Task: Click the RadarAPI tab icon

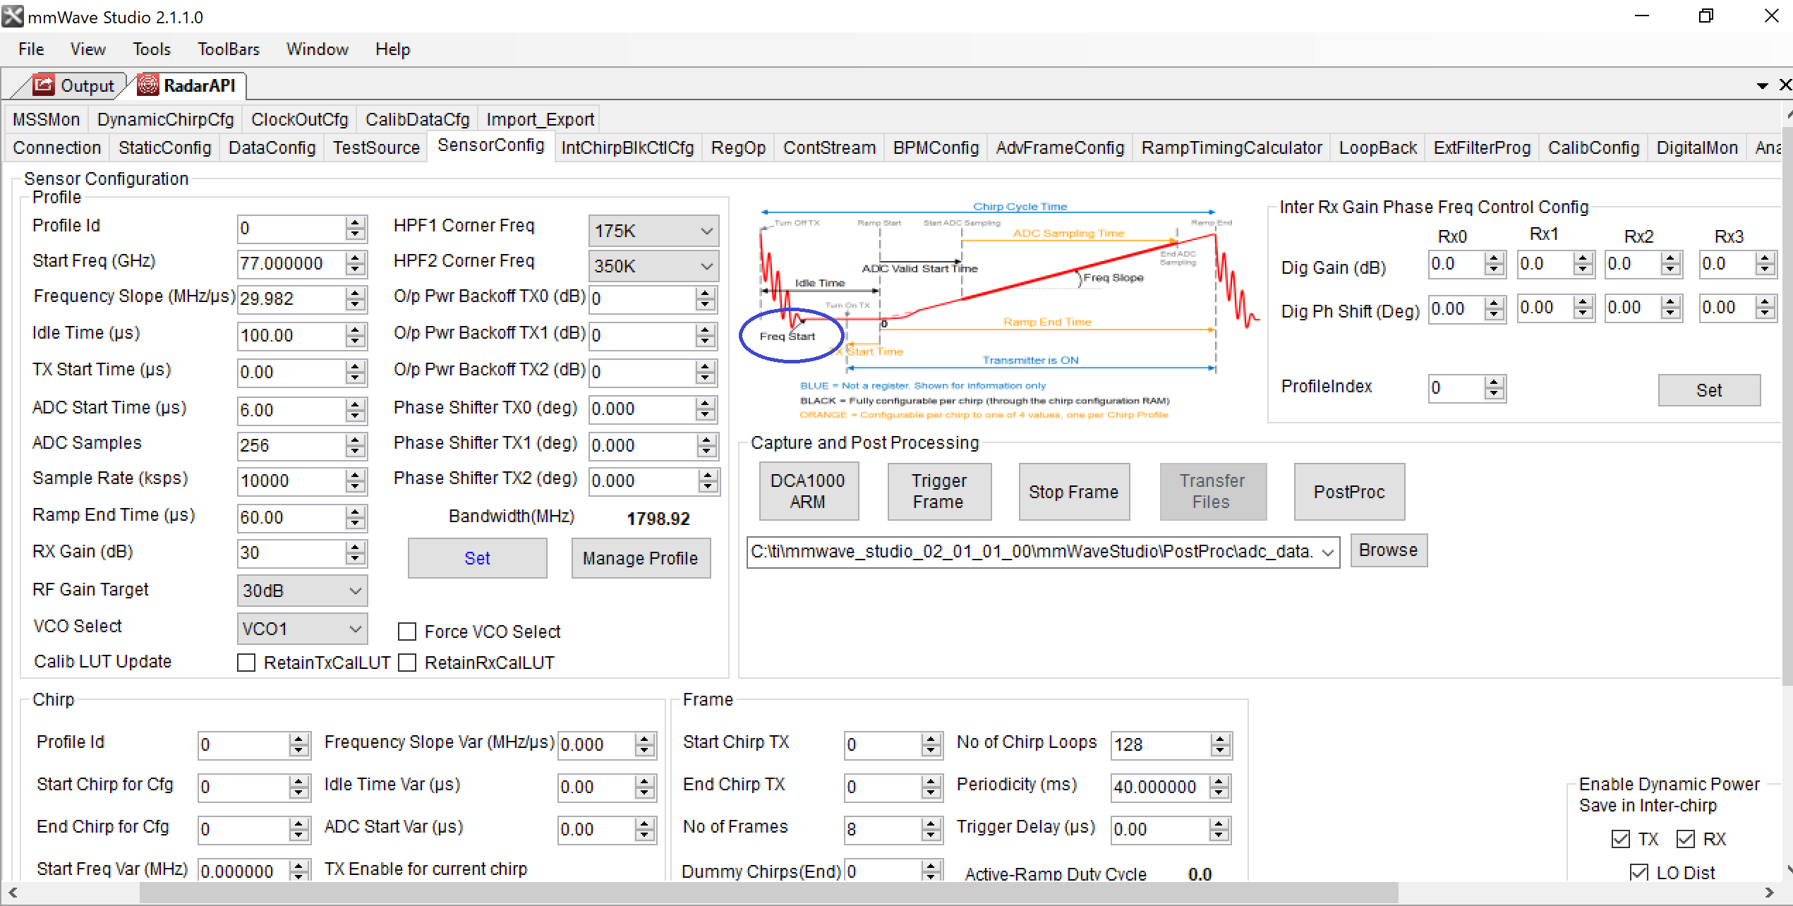Action: [x=147, y=85]
